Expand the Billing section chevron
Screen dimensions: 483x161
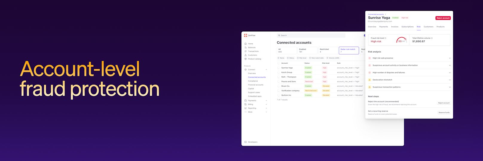click(266, 104)
